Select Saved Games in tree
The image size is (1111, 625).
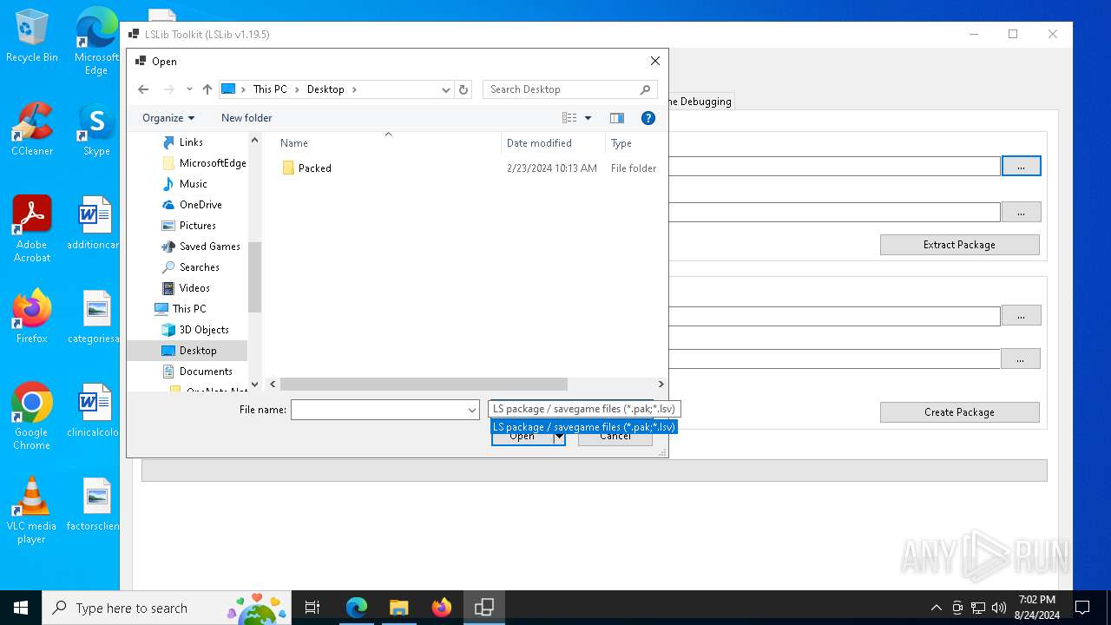point(209,247)
